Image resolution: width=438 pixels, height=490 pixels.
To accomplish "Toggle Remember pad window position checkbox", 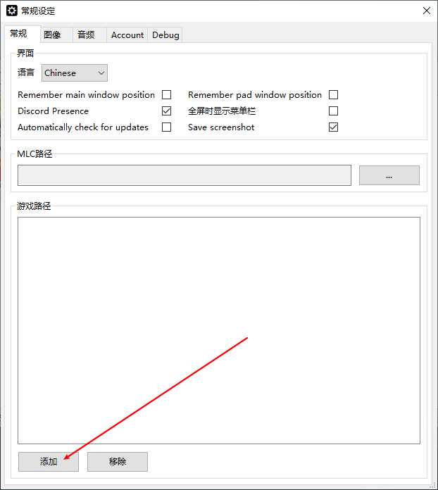I will pyautogui.click(x=333, y=94).
